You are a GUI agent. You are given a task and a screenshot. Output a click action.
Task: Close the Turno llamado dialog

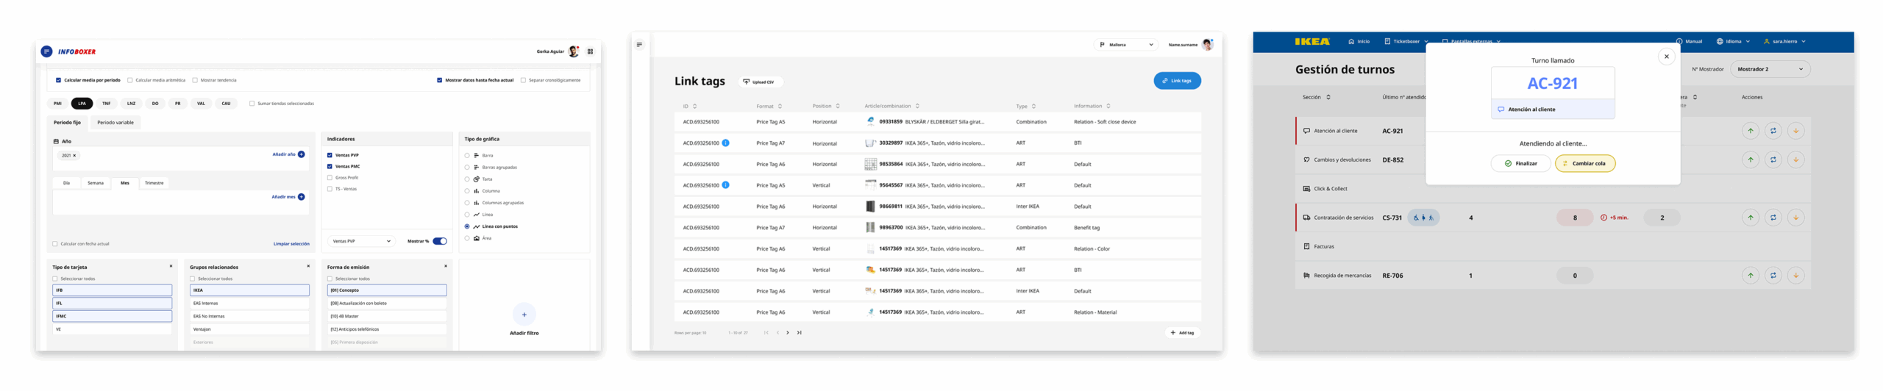[x=1666, y=57]
